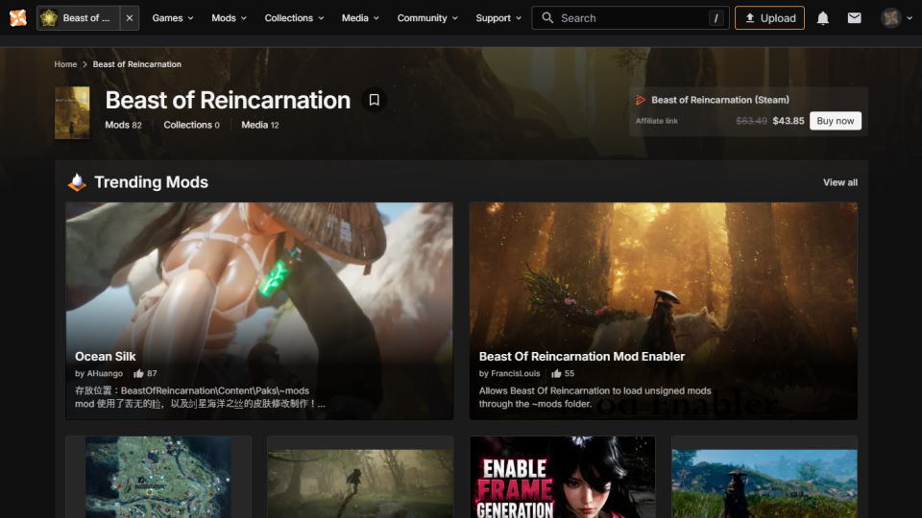922x518 pixels.
Task: Click the search magnifier icon
Action: click(547, 18)
